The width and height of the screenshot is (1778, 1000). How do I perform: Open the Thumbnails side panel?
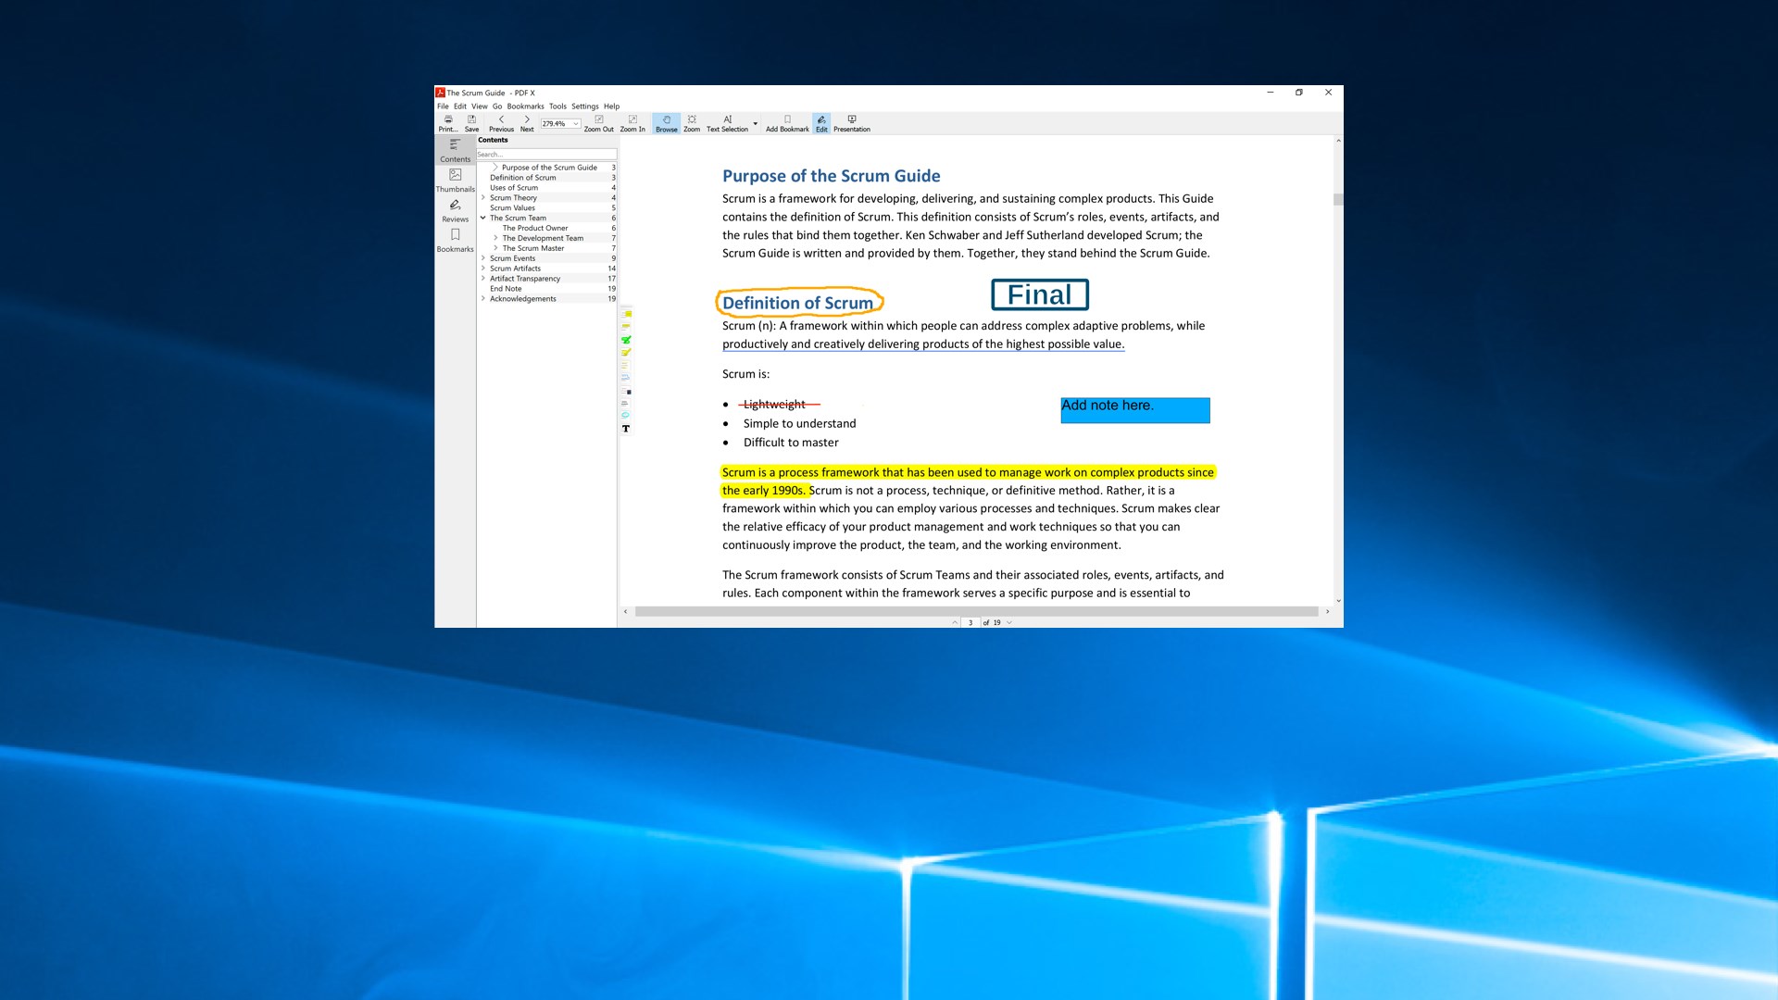click(455, 180)
